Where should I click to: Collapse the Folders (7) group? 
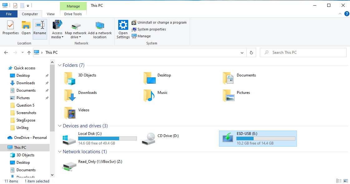tap(60, 65)
